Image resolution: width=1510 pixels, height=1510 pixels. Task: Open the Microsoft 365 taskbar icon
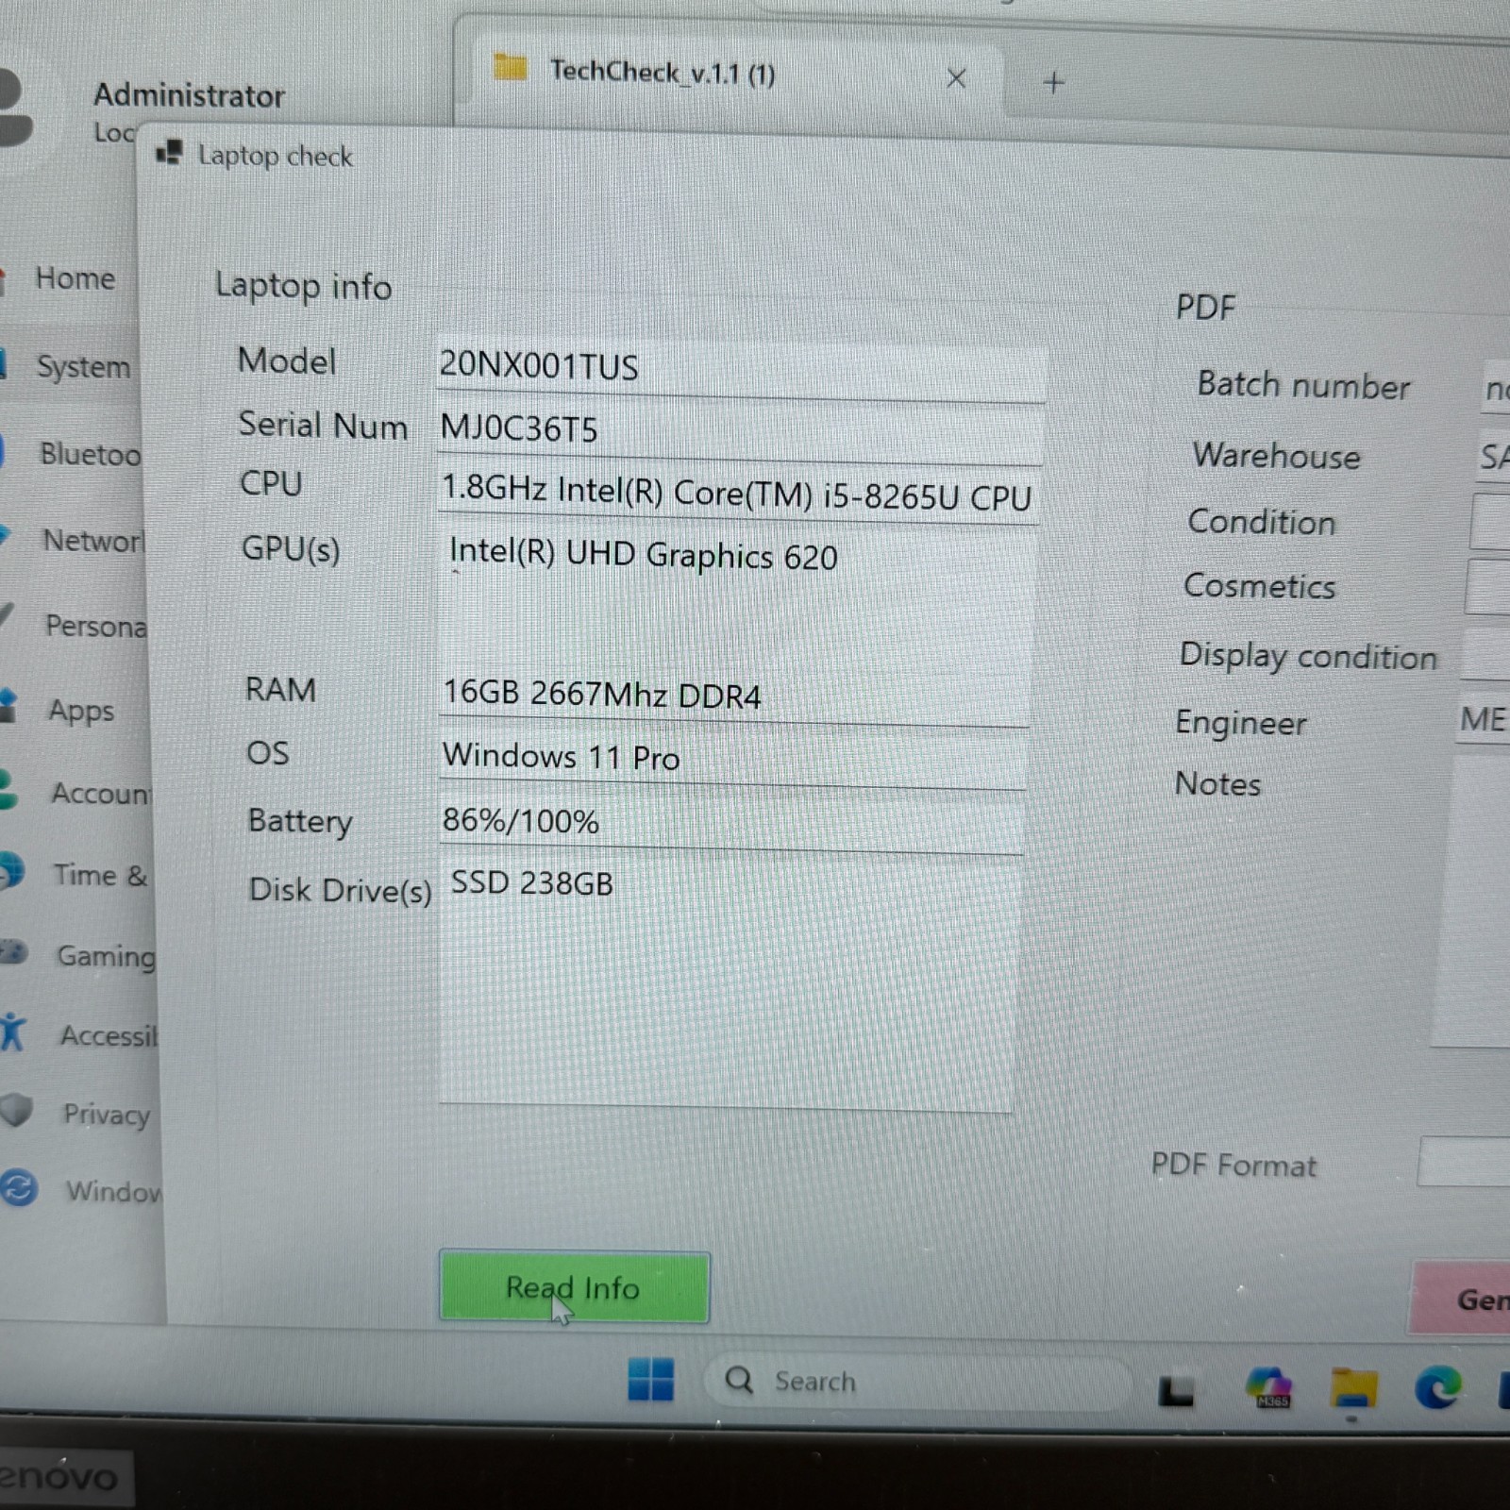pos(1268,1387)
